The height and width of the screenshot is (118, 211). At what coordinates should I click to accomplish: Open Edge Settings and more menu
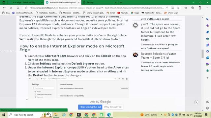pos(207,8)
